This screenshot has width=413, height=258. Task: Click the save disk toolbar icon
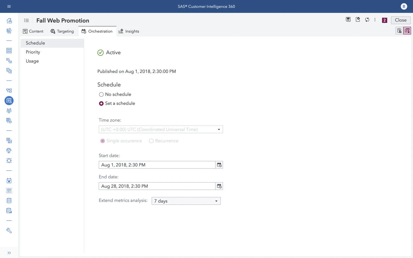pos(348,20)
